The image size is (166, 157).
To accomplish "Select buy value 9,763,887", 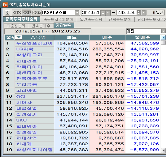I will coord(107,138).
